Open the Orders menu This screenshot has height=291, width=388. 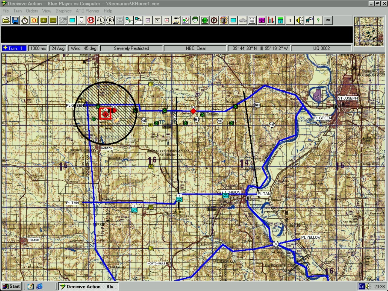coord(32,11)
